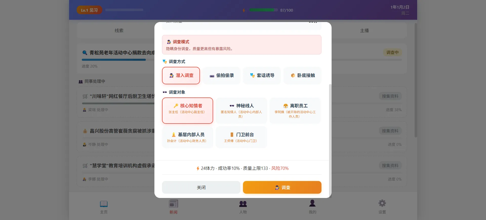Click the camera icon on 偷拍偷录
This screenshot has width=486, height=220.
pos(212,76)
